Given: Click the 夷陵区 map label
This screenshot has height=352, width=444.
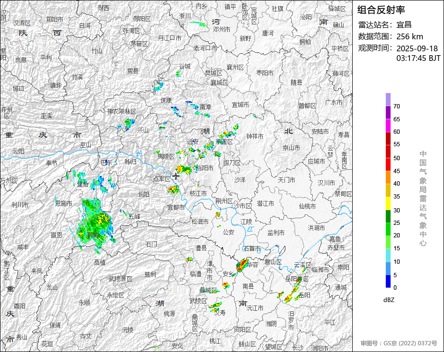Looking at the screenshot, I should coord(166,156).
